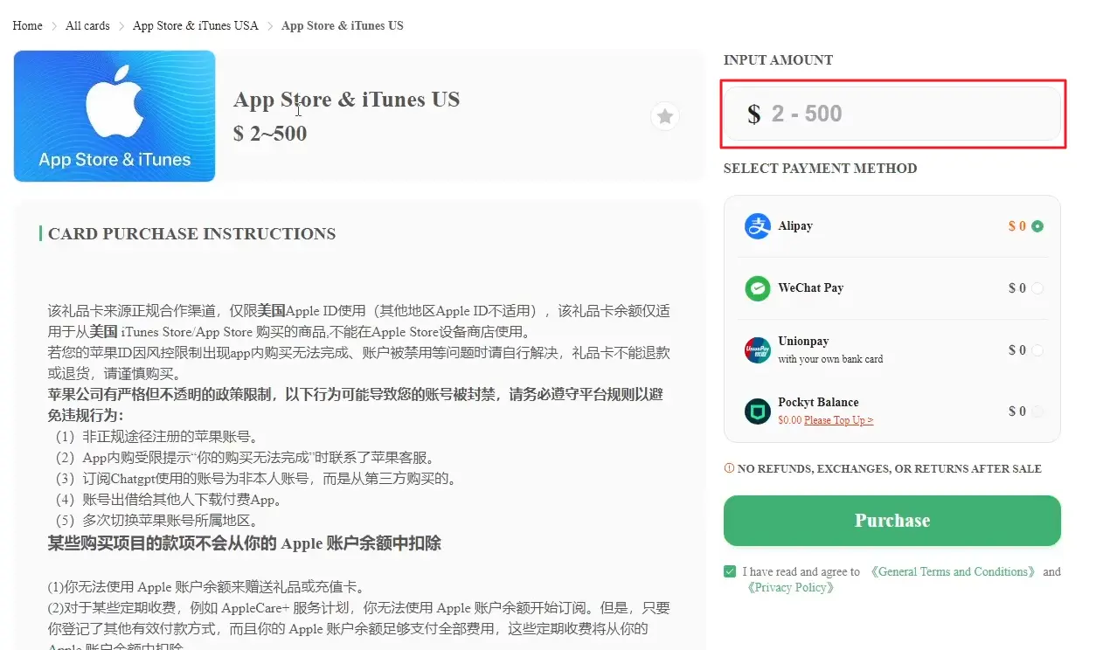Image resolution: width=1103 pixels, height=650 pixels.
Task: Open App Store & iTunes USA breadcrumb
Action: 196,25
